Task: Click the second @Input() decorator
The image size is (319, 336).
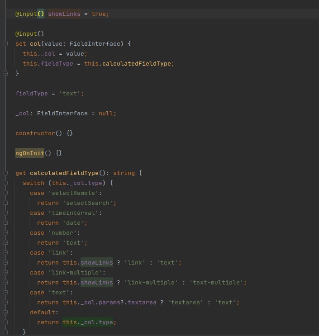Action: click(x=29, y=34)
